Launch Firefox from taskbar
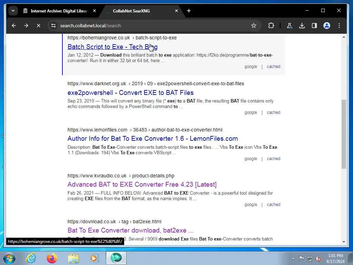Screen dimensions: 353x265 (x=52, y=258)
